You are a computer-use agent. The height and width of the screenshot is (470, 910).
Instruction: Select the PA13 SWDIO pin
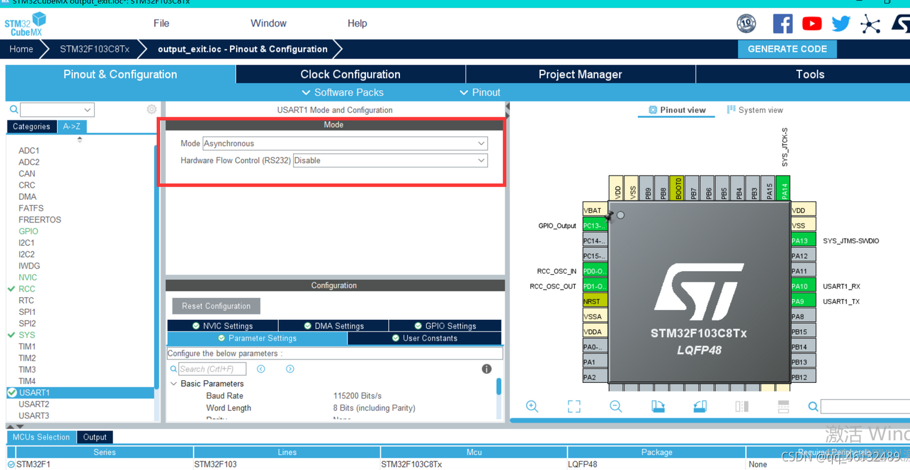coord(803,241)
